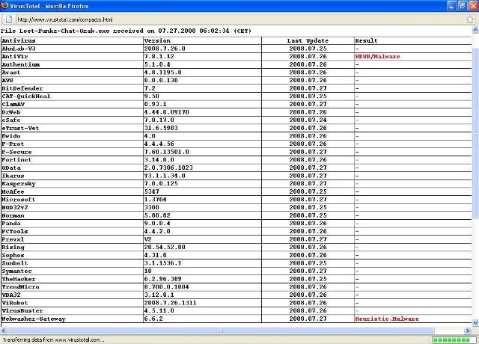479x344 pixels.
Task: Click the DrWeb antivirus name
Action: (x=11, y=112)
